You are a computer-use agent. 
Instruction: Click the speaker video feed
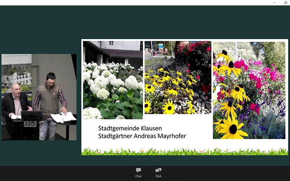pos(39,97)
